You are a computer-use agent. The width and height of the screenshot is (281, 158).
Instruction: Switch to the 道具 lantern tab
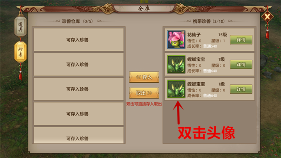coord(20,27)
